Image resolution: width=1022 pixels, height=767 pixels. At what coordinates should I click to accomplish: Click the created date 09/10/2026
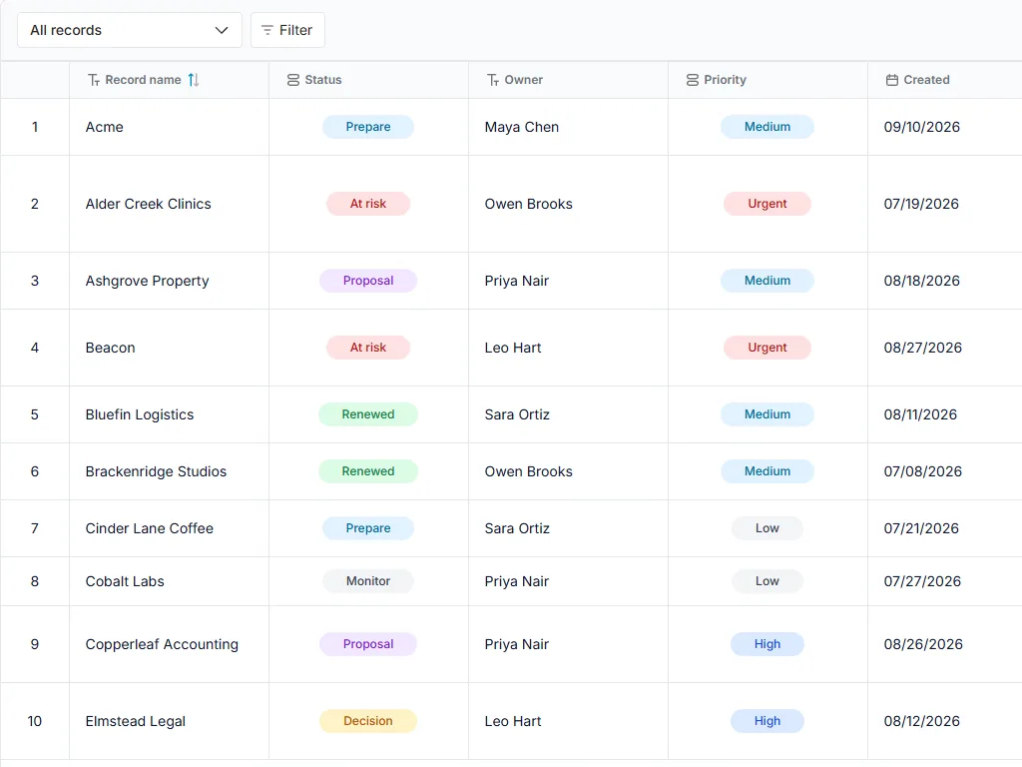[921, 127]
